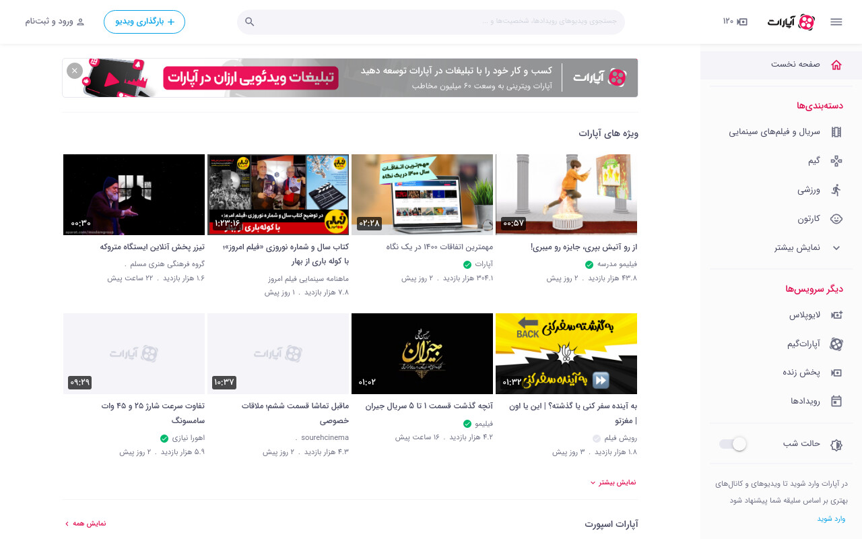Click the gamepad icon for گیم
Image resolution: width=862 pixels, height=539 pixels.
pyautogui.click(x=836, y=161)
